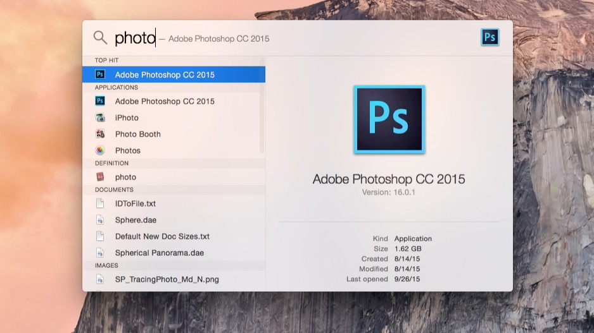Click the IMAGES section header
Screen dimensions: 594x333
pyautogui.click(x=106, y=265)
